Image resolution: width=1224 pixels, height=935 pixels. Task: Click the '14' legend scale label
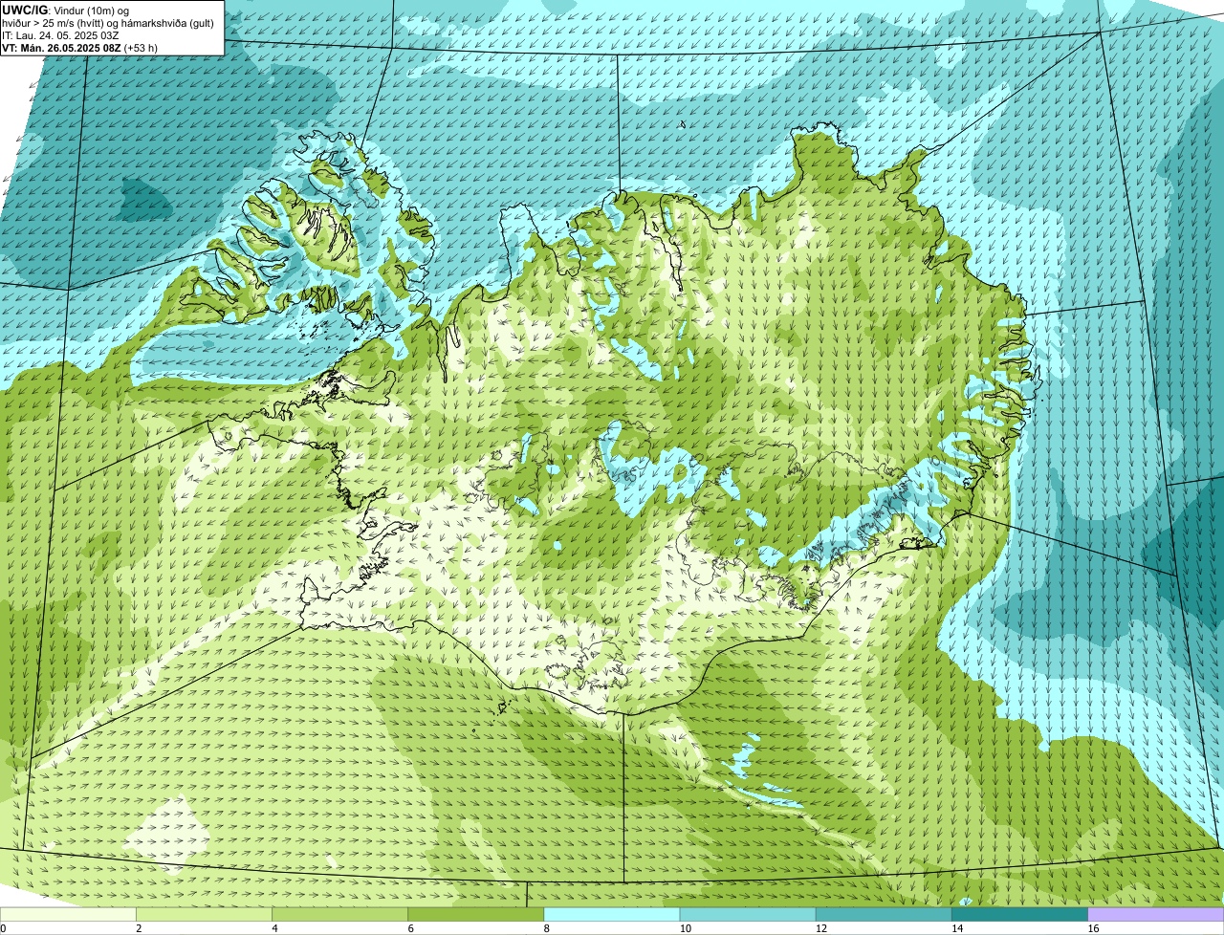(956, 928)
